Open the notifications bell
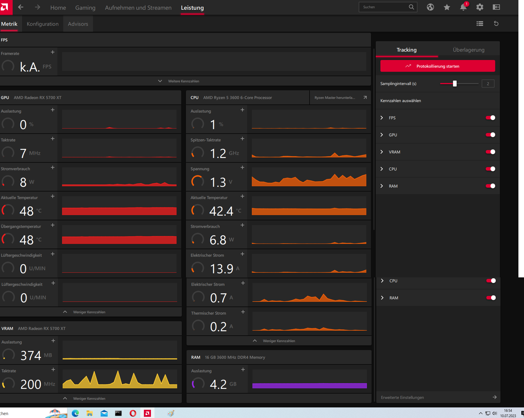 click(x=463, y=7)
